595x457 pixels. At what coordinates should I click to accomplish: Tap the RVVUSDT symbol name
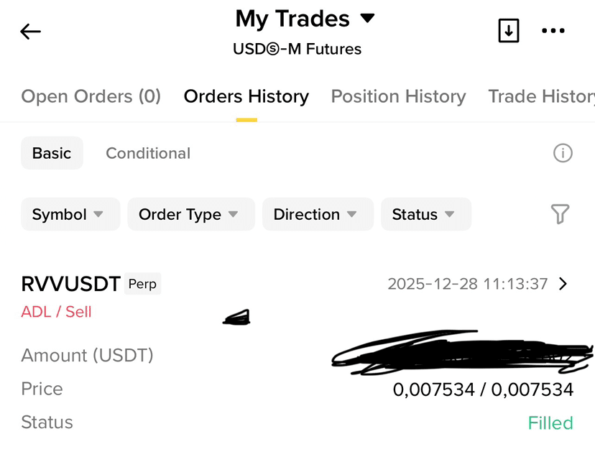click(71, 284)
